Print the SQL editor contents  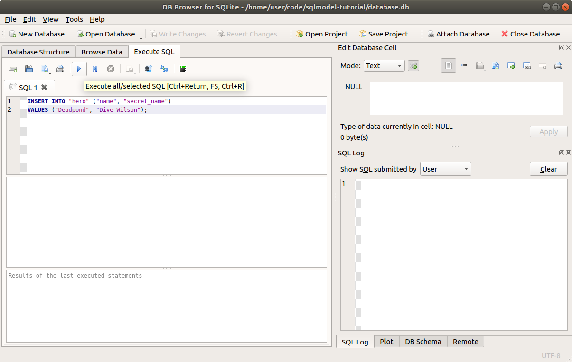(60, 69)
